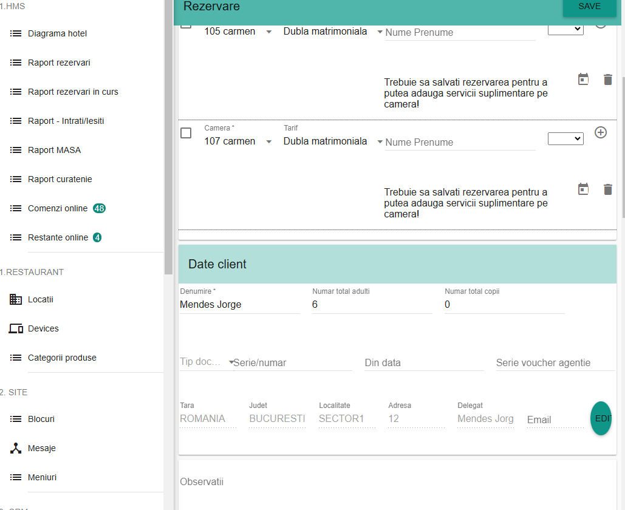625x510 pixels.
Task: Select Raport MASA menu entry
Action: click(54, 150)
